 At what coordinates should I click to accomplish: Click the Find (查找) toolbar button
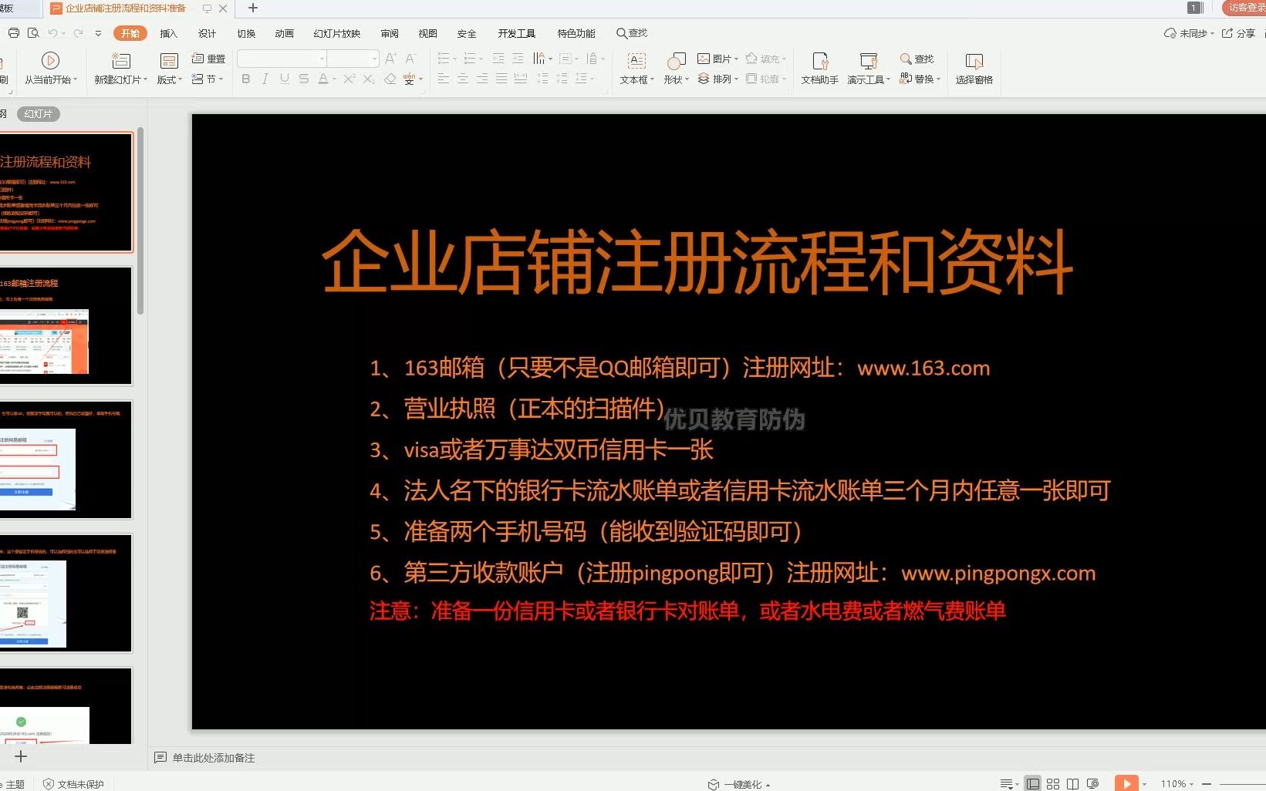917,59
